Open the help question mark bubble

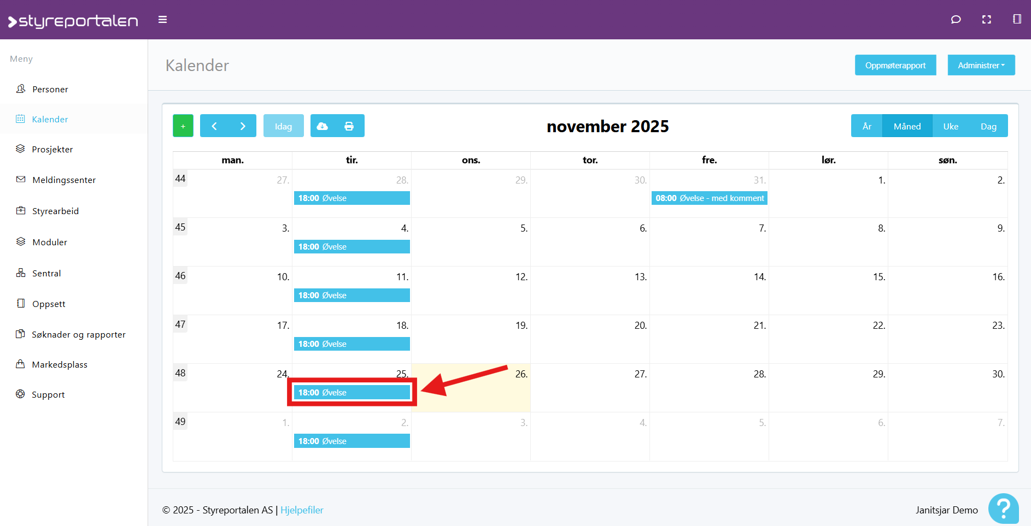pyautogui.click(x=1003, y=509)
